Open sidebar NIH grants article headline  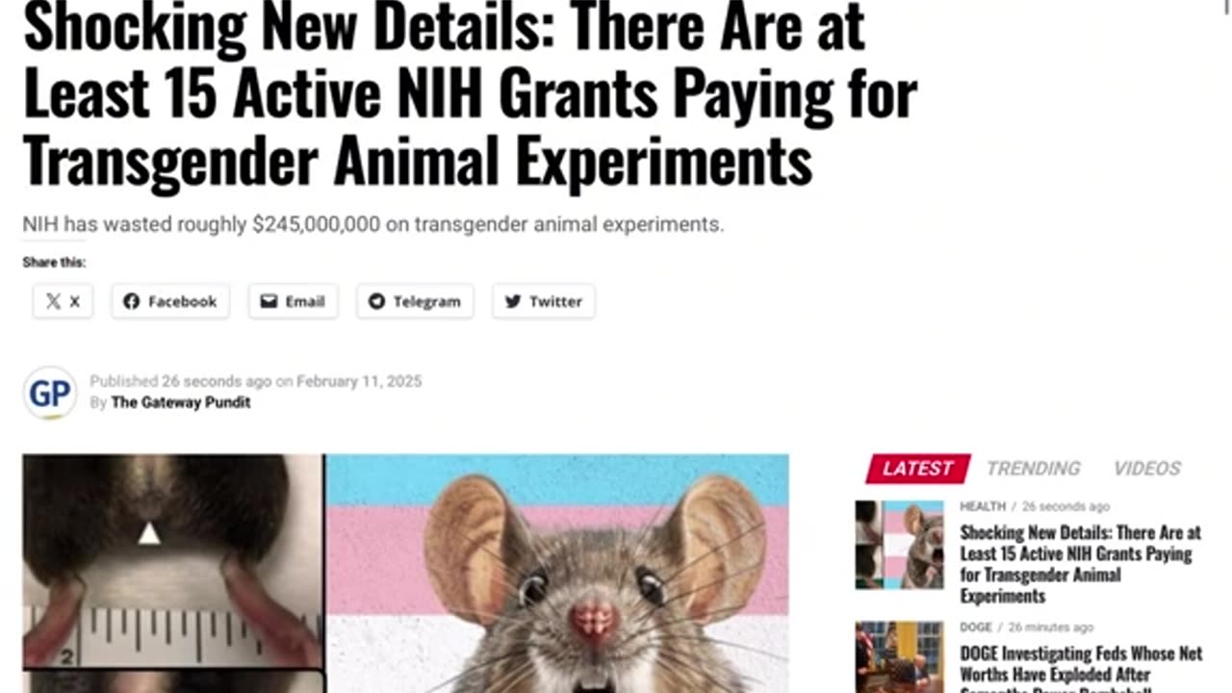(1080, 564)
